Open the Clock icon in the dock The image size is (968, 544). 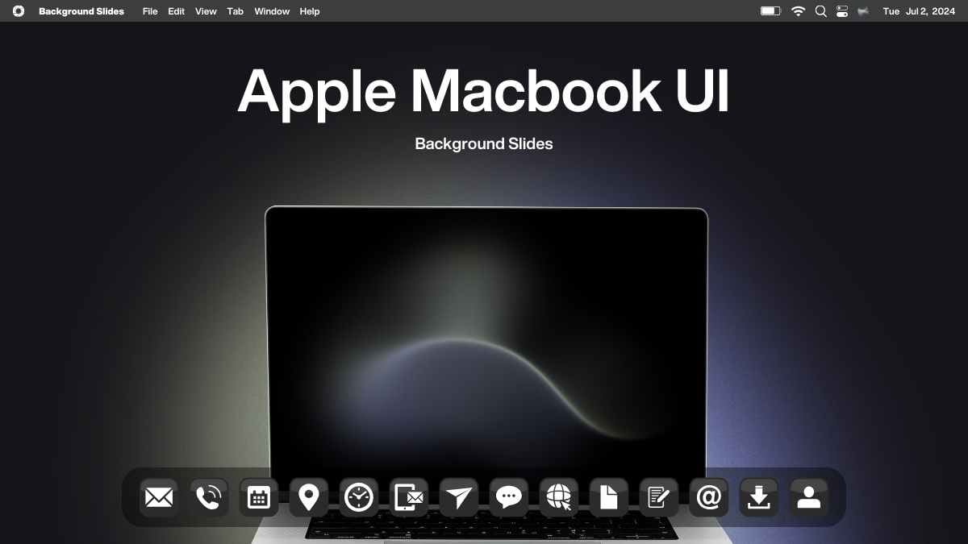(x=358, y=497)
